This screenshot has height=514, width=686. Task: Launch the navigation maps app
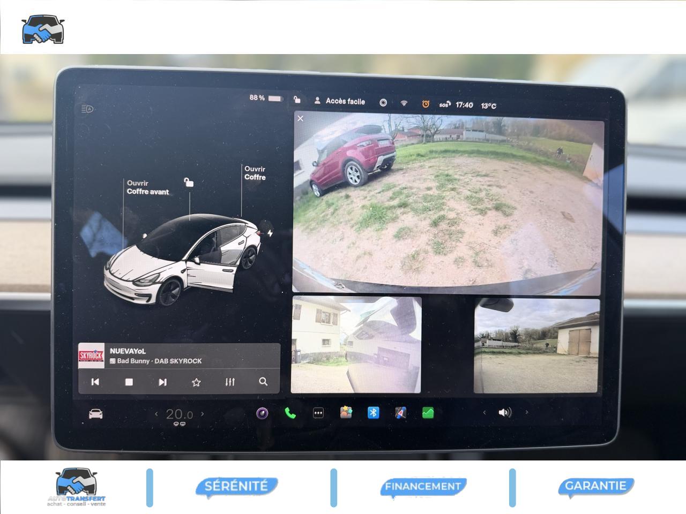(400, 413)
